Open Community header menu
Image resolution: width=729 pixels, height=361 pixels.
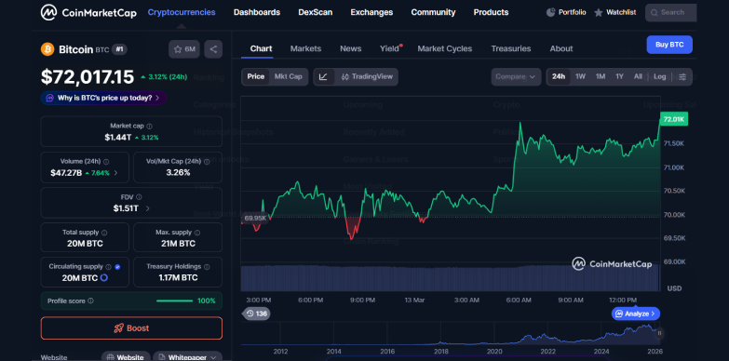click(433, 12)
